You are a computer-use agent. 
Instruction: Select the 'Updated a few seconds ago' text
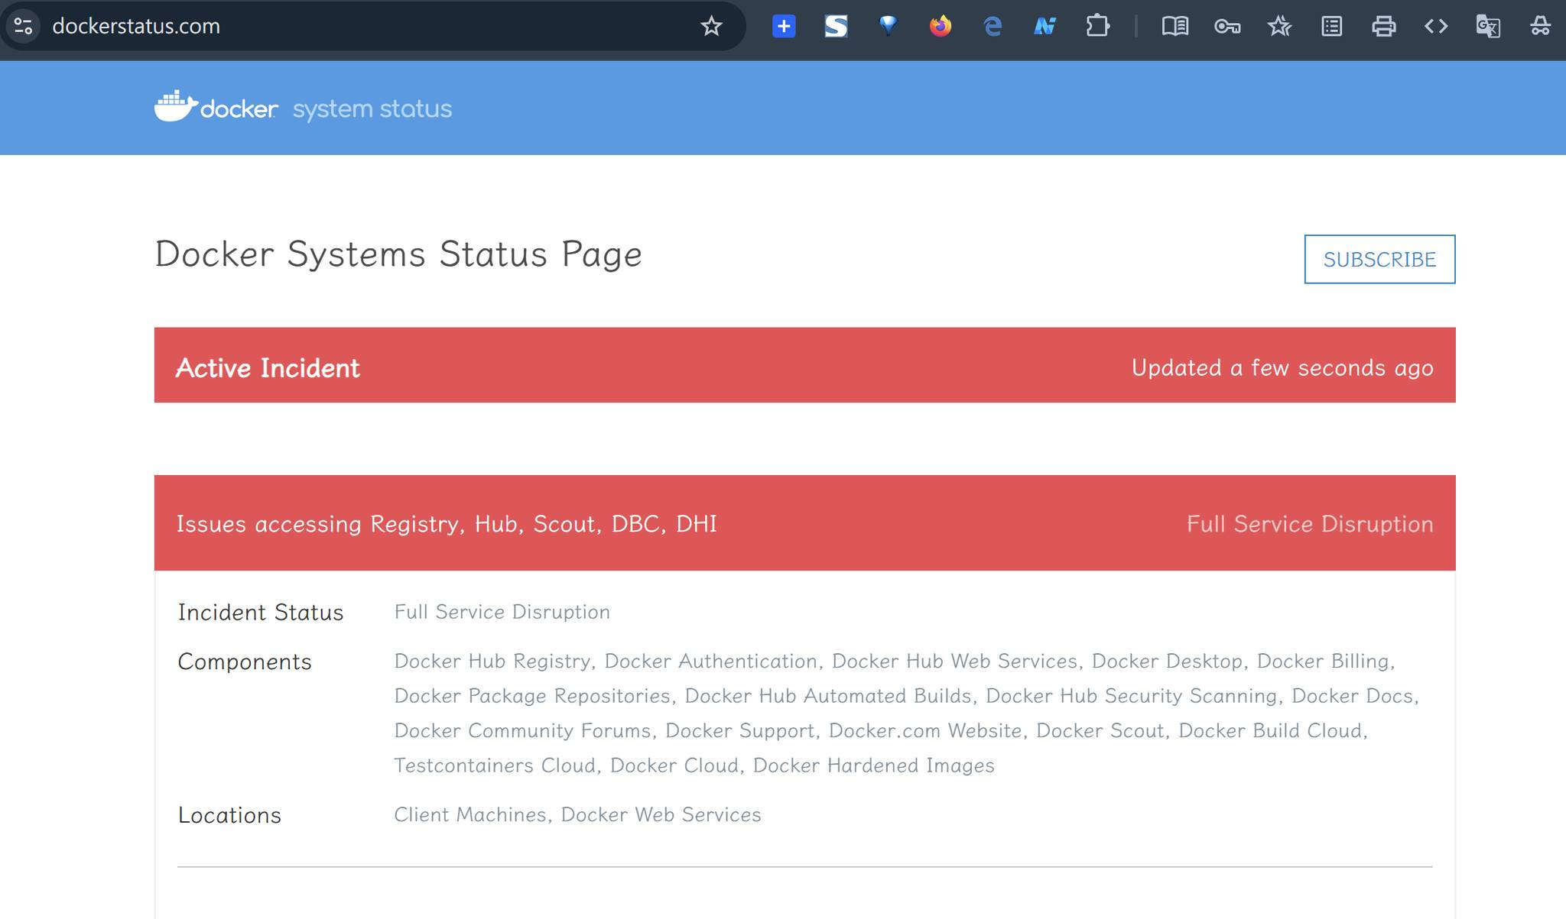pyautogui.click(x=1282, y=368)
